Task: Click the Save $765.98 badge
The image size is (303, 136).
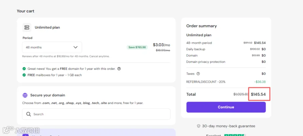Action: click(137, 47)
